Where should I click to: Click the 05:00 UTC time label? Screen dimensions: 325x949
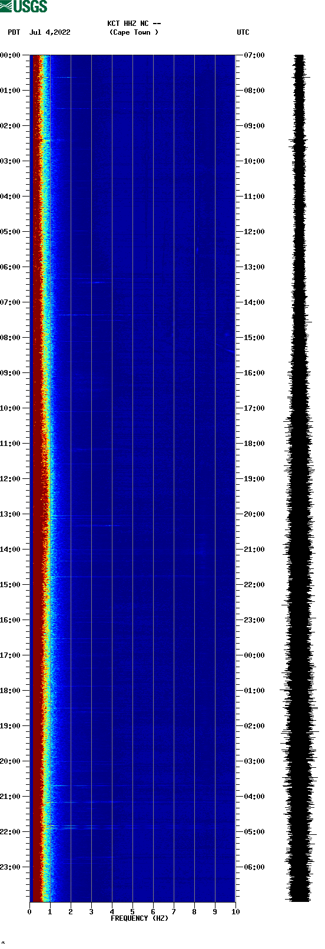pos(254,832)
